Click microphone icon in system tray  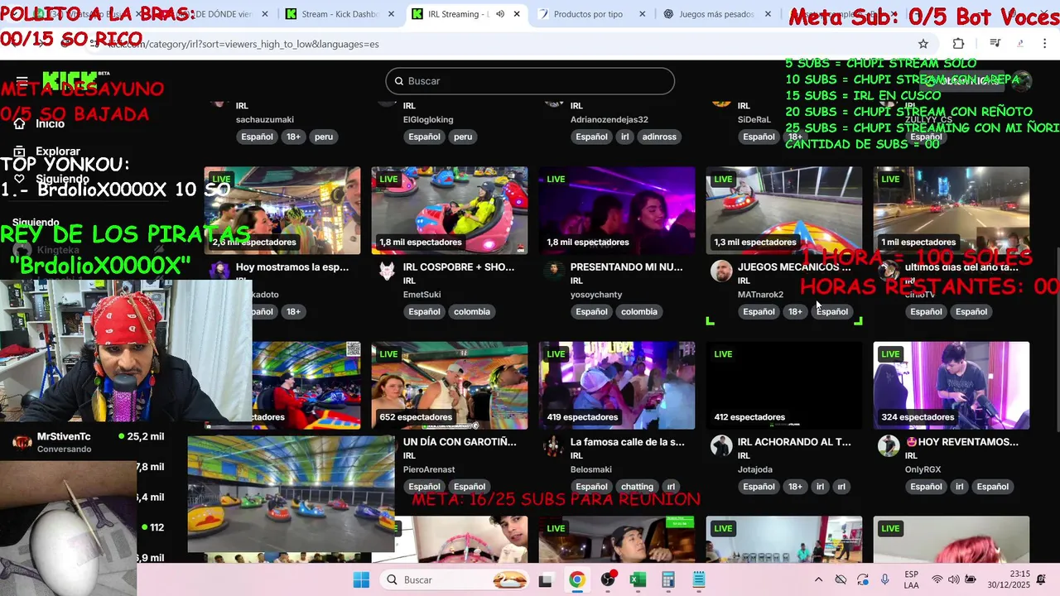point(885,579)
